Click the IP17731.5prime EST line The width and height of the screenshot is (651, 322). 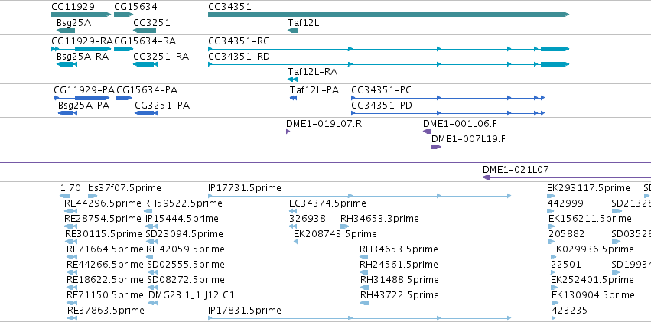pos(359,196)
